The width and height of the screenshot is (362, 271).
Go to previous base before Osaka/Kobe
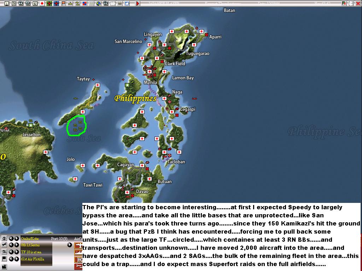pyautogui.click(x=11, y=238)
